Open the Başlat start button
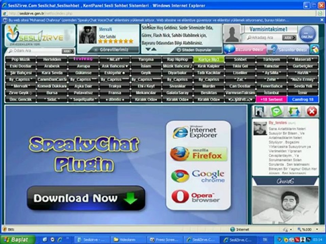The width and height of the screenshot is (326, 244). [x=18, y=240]
